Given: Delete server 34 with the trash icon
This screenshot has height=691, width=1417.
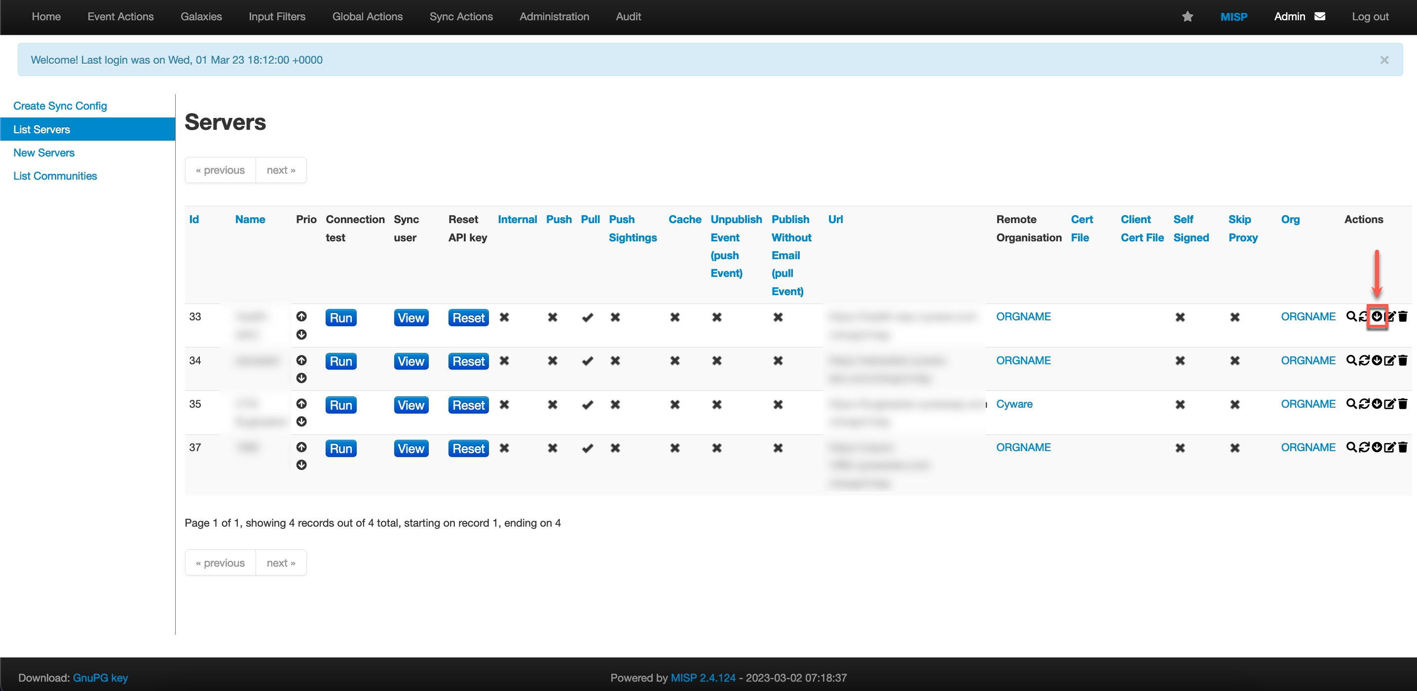Looking at the screenshot, I should (x=1403, y=360).
